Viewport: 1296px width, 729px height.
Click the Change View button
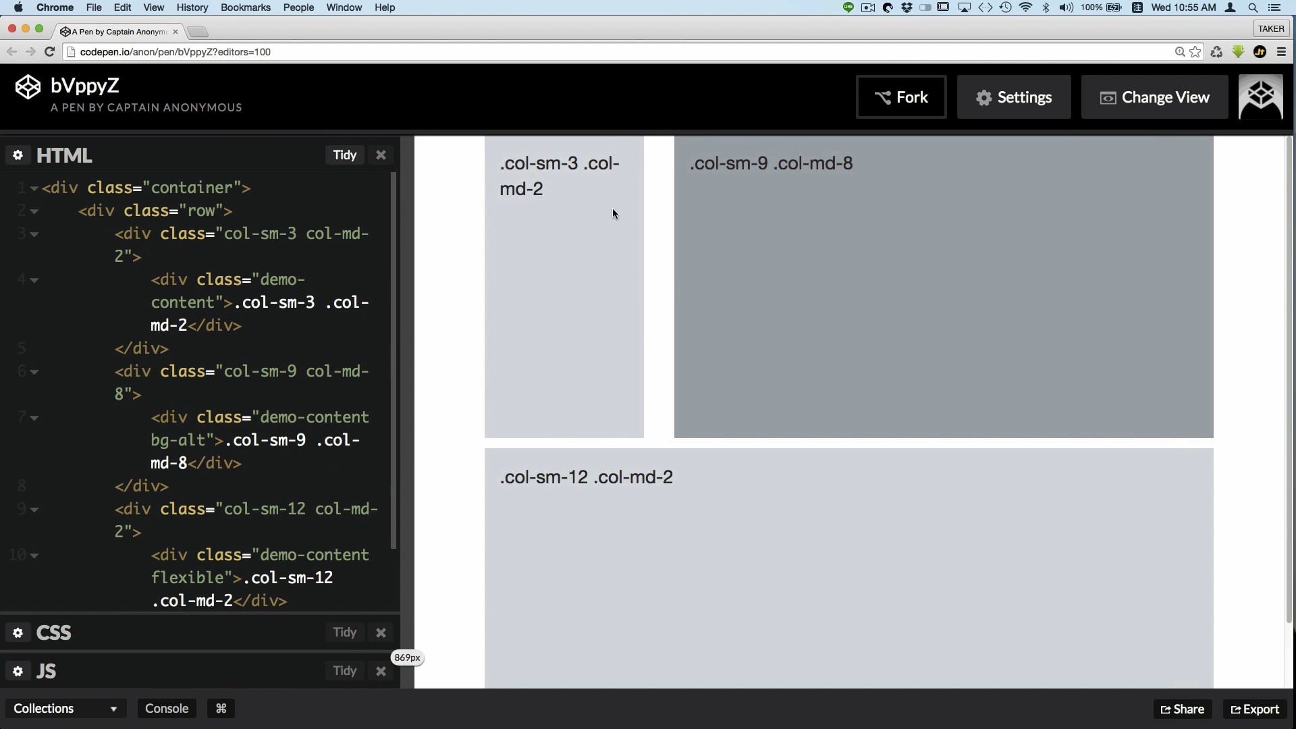point(1154,97)
